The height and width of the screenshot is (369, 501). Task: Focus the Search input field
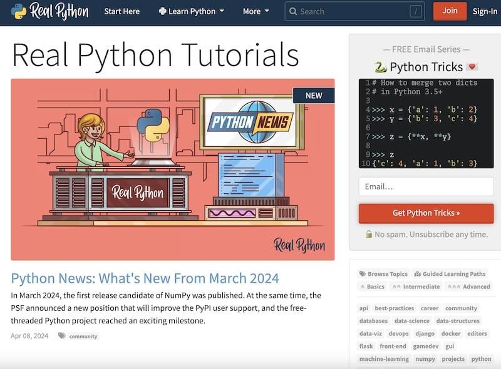click(354, 11)
